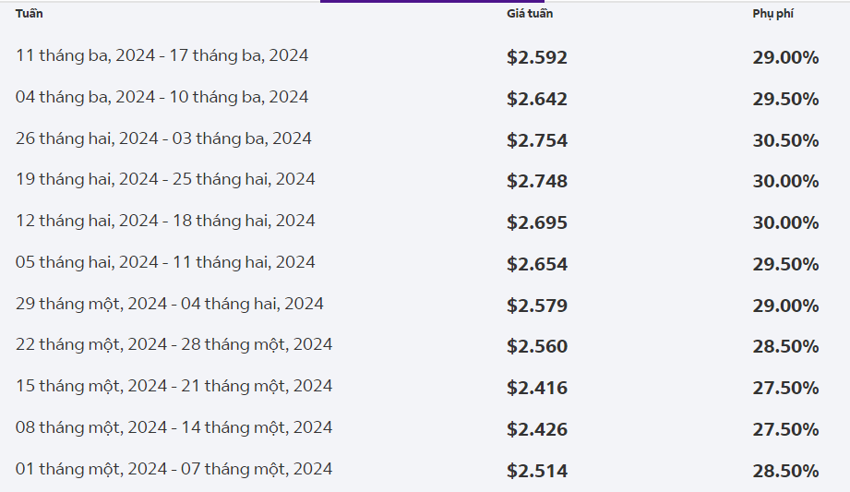Select the Tuần column header
The width and height of the screenshot is (850, 492).
pos(30,14)
